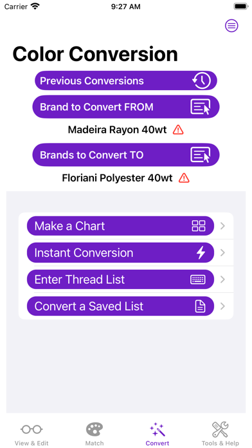
Task: Click the grid icon on Make a Chart
Action: (199, 226)
